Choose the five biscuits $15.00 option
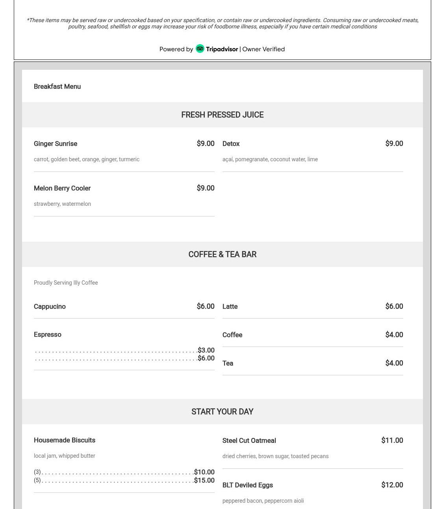 (x=204, y=480)
